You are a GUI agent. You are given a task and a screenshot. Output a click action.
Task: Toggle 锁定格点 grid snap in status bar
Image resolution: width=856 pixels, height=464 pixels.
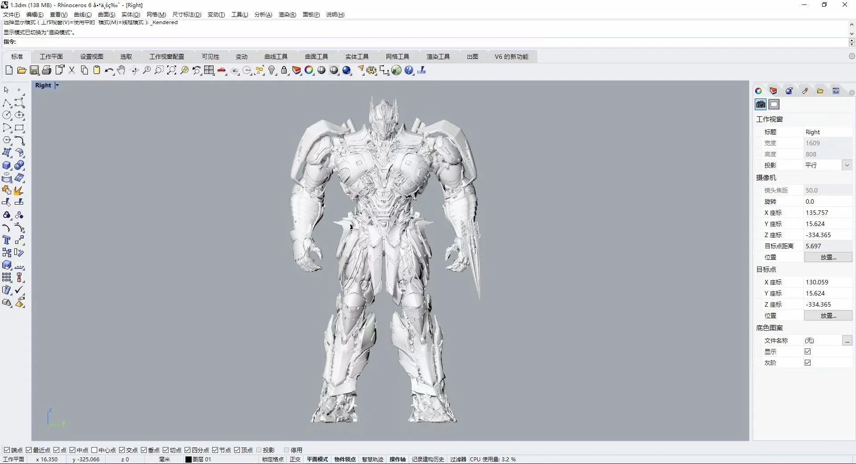(x=272, y=459)
